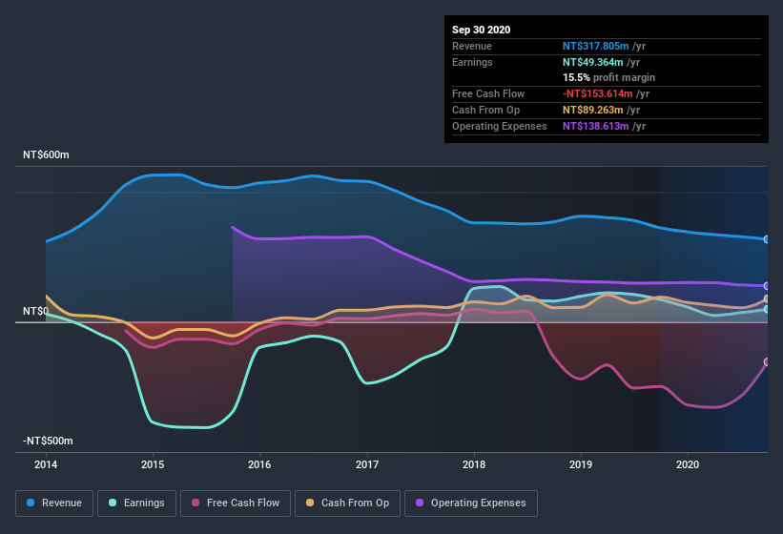
Task: Click the -NT$153.614m free cash flow value
Action: coord(598,93)
